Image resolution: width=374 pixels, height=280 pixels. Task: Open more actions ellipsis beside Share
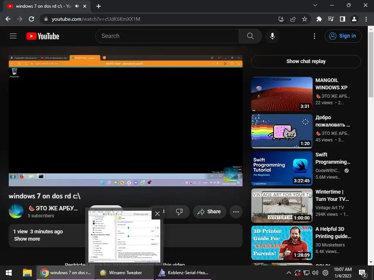point(236,212)
